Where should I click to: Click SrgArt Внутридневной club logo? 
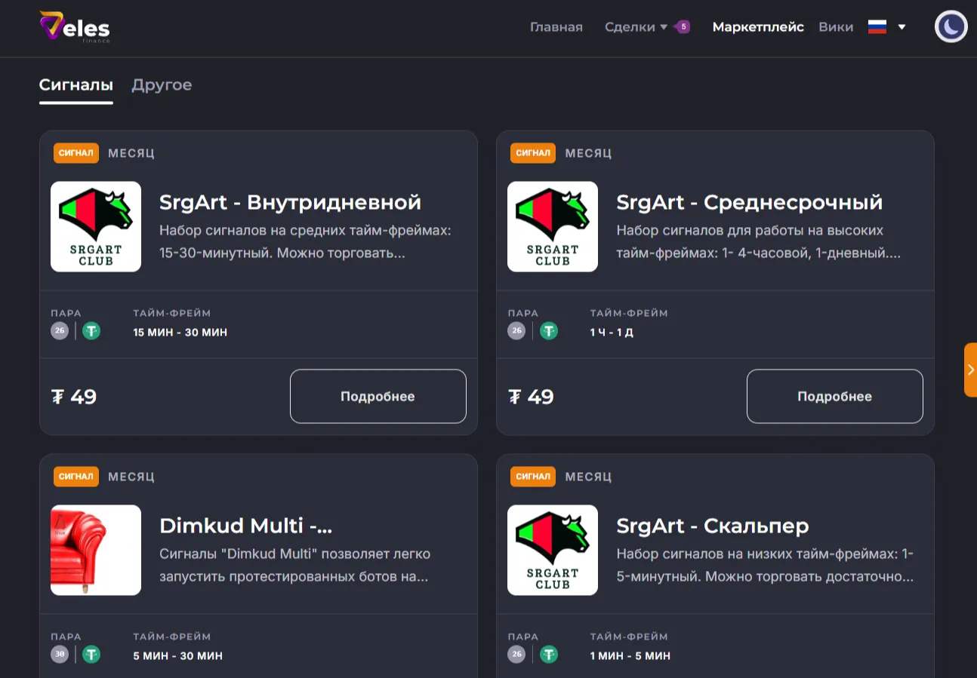[96, 226]
